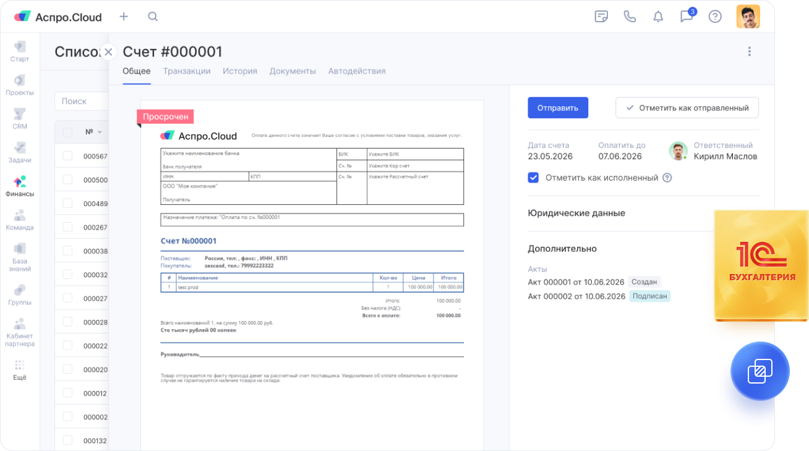Check the box for invoice 000567
This screenshot has width=809, height=451.
(67, 156)
